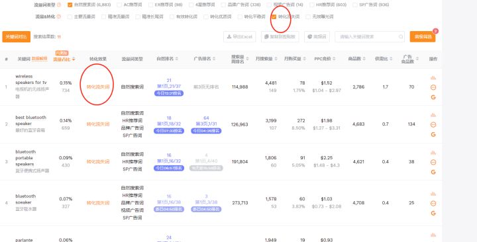This screenshot has height=242, width=477.
Task: Sort table by PPC竞价 column
Action: [334, 59]
